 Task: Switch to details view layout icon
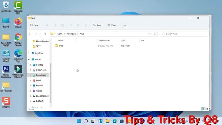pos(203,109)
